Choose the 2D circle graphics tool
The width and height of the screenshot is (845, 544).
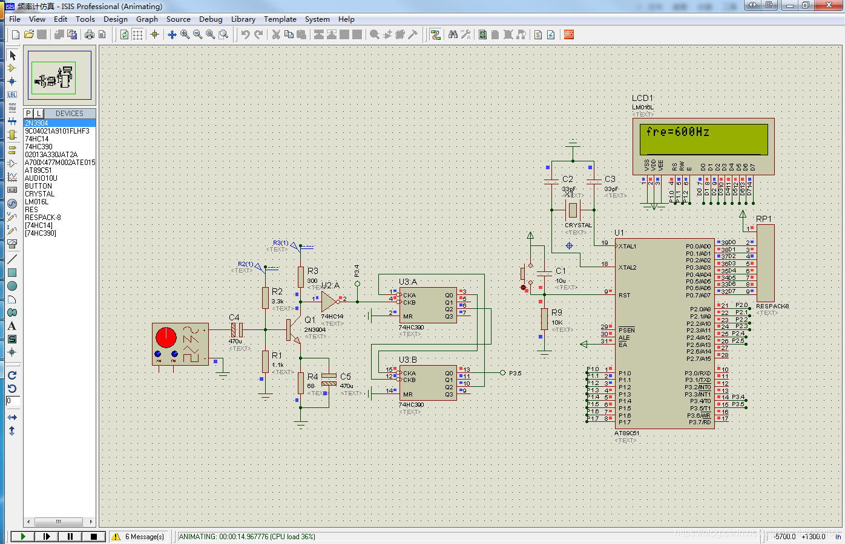(x=12, y=286)
